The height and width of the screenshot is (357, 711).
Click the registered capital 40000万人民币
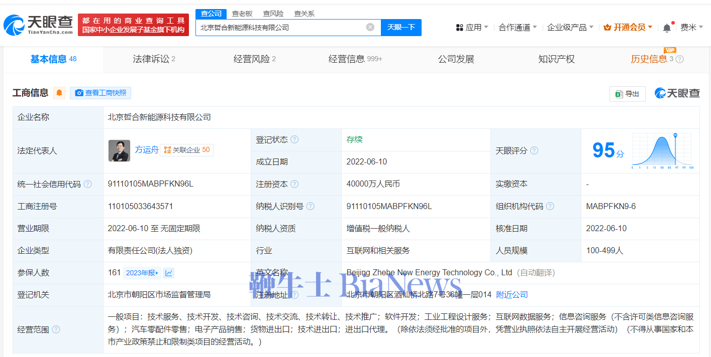(x=373, y=184)
